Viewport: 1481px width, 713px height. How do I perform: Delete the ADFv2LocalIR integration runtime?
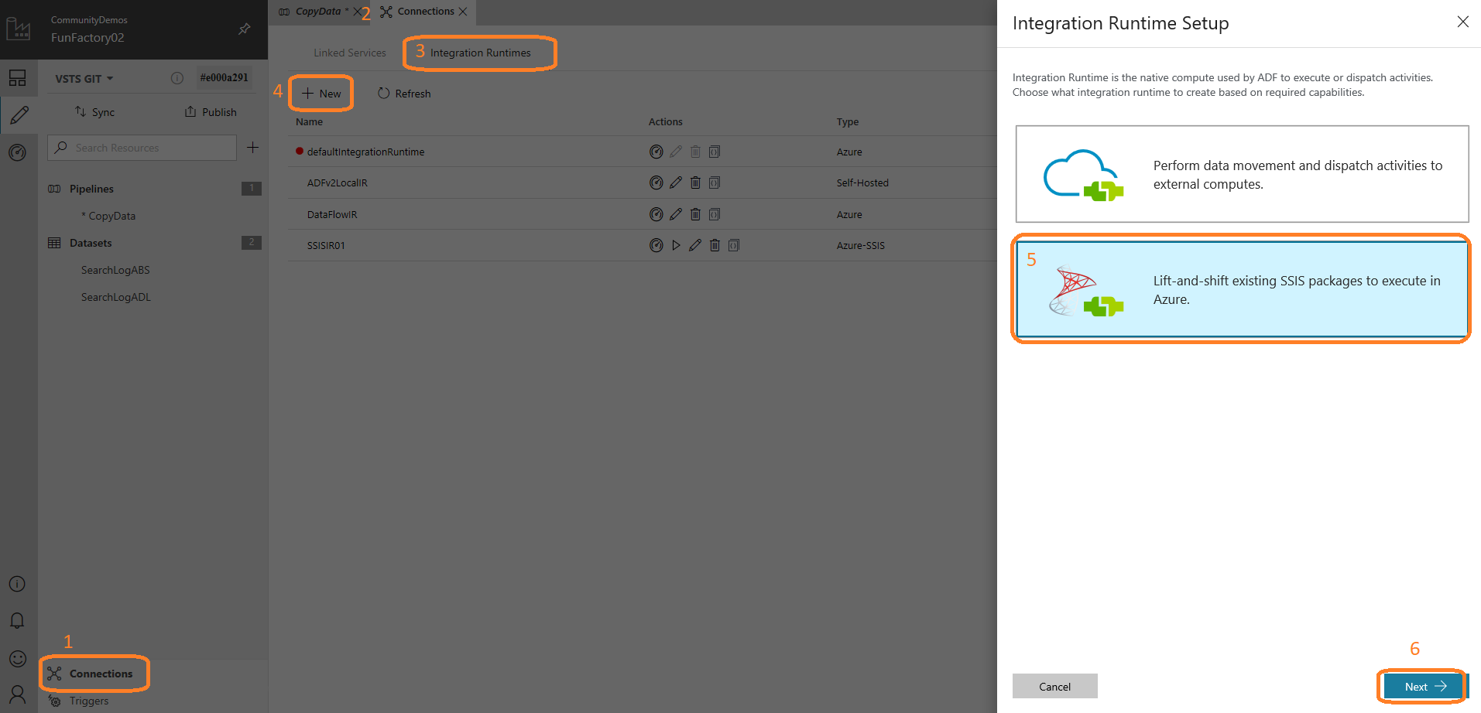pyautogui.click(x=695, y=183)
